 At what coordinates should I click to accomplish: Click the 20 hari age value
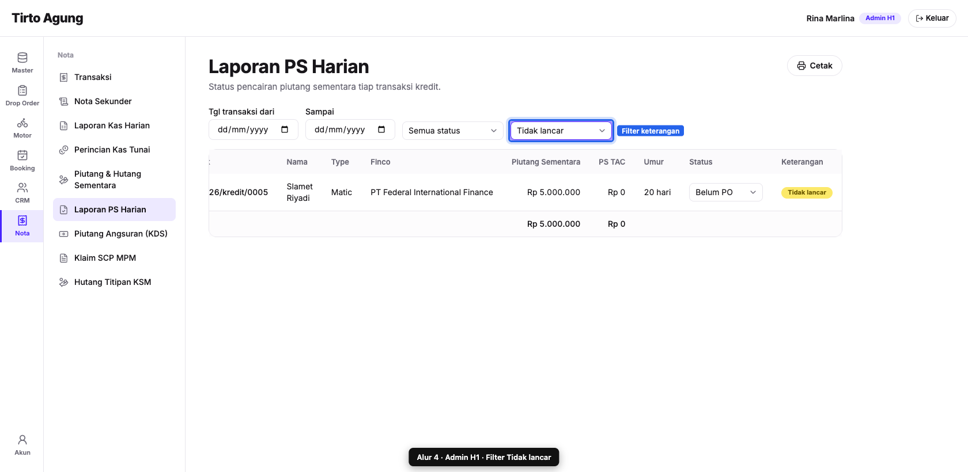[x=657, y=192]
